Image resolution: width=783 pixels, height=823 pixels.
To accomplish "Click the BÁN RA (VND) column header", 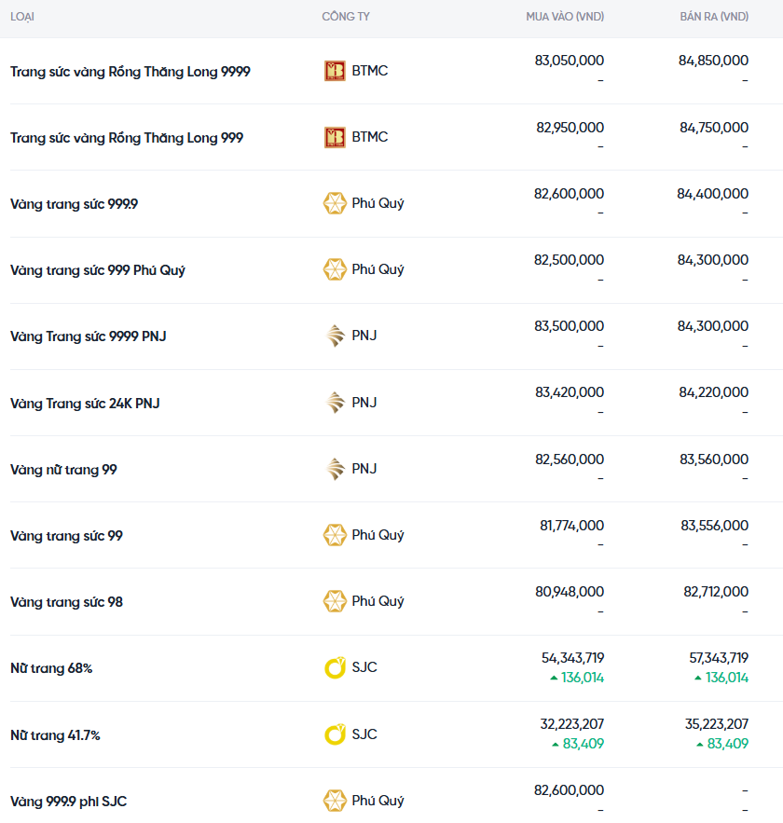I will (x=714, y=17).
